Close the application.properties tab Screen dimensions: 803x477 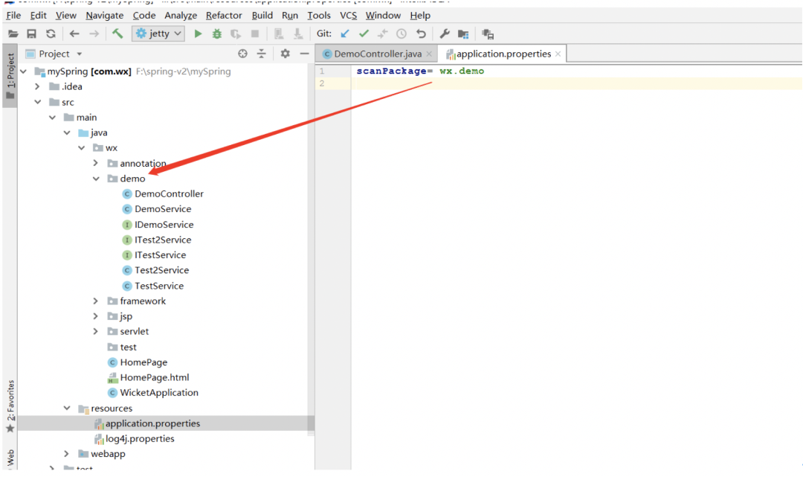tap(558, 54)
